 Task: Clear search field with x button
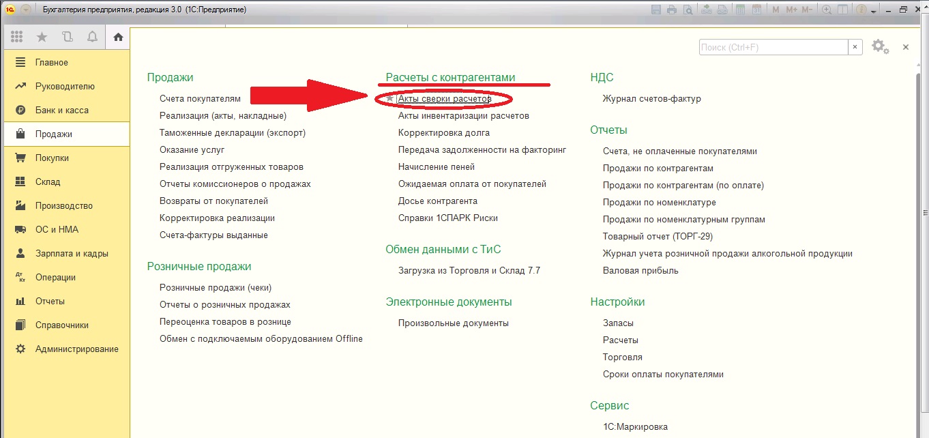[x=855, y=47]
